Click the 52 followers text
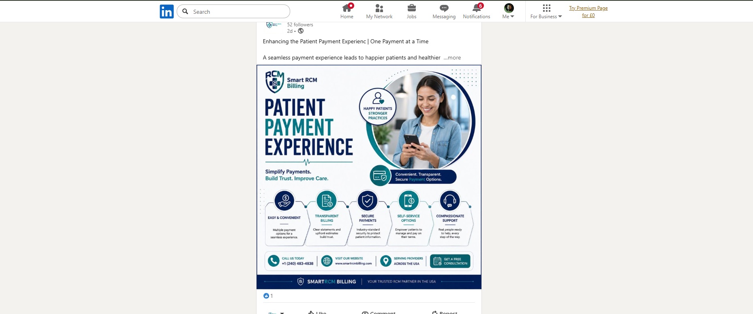Screen dimensions: 753x314 coord(300,25)
